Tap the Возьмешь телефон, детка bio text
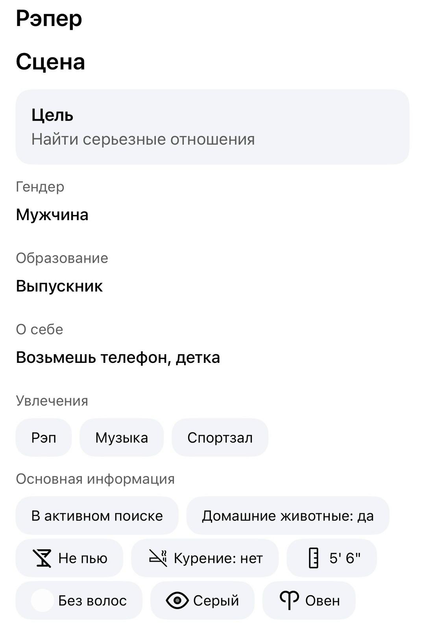Image resolution: width=425 pixels, height=629 pixels. pyautogui.click(x=118, y=357)
